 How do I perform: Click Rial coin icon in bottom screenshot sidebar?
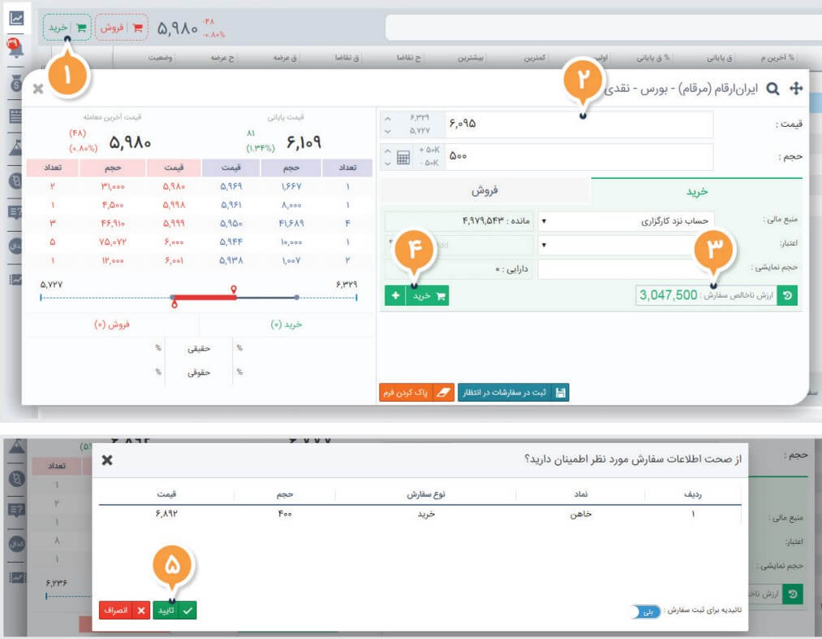pyautogui.click(x=17, y=544)
